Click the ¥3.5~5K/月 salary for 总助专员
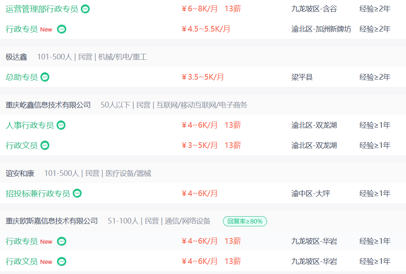Screen dimensions: 406x274 click(203, 77)
